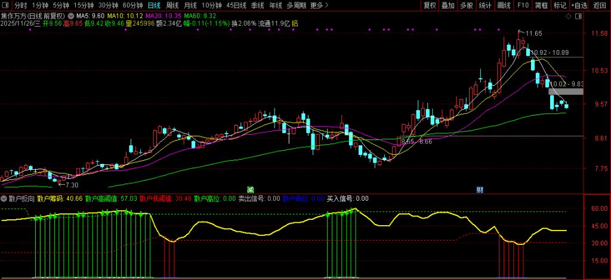Click the green 减 marker on the timeline
Screen dimensions: 611x280
tap(251, 189)
